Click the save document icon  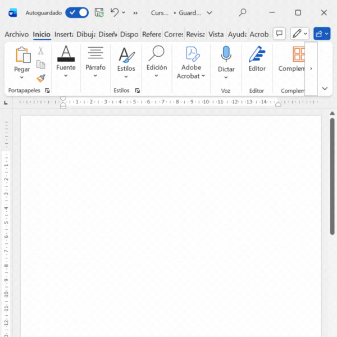(99, 12)
